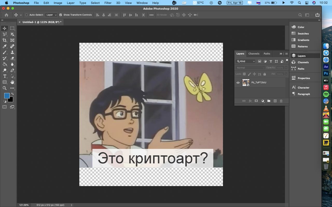Select the Blur tool
332x207 pixels.
coord(12,64)
